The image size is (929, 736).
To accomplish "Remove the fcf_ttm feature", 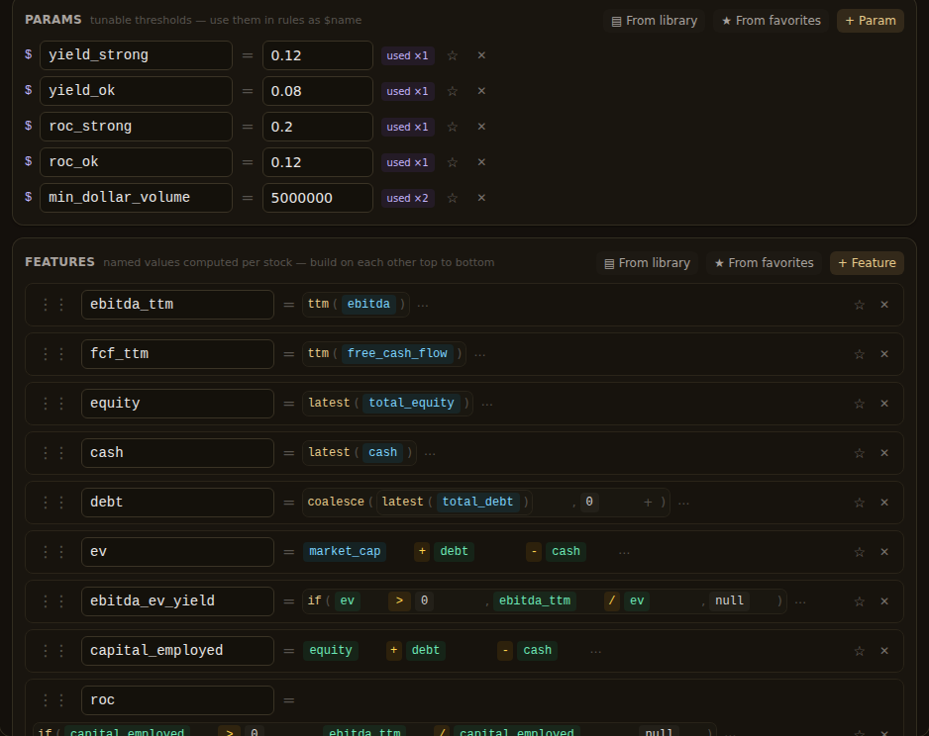I will (884, 354).
